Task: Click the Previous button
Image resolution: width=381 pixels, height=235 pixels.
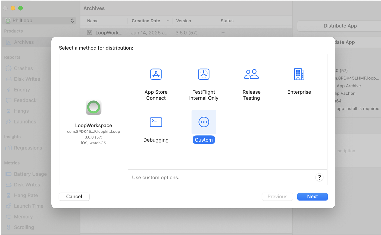Action: (277, 197)
